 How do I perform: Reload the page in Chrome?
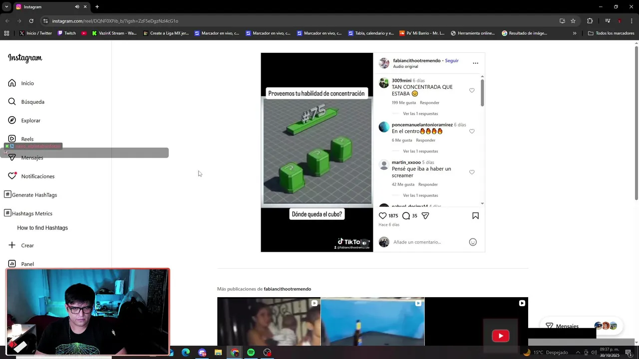31,21
